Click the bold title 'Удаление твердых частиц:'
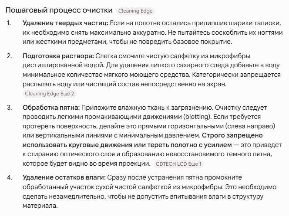Viewport: 289px width, 216px height. coord(65,23)
